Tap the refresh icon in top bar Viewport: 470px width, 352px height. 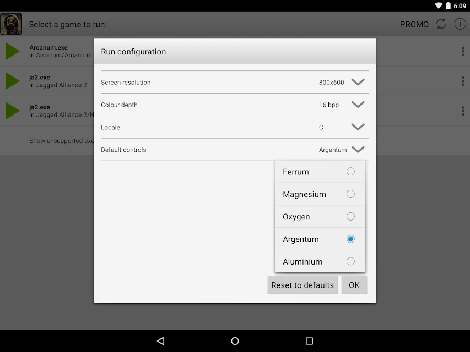(x=441, y=24)
